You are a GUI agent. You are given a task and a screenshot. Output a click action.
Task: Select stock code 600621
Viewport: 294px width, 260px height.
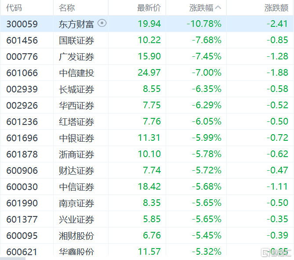click(22, 252)
